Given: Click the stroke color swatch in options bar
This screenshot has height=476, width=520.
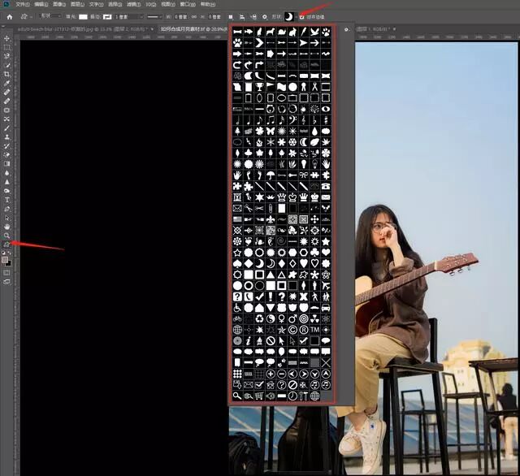Looking at the screenshot, I should tap(107, 17).
